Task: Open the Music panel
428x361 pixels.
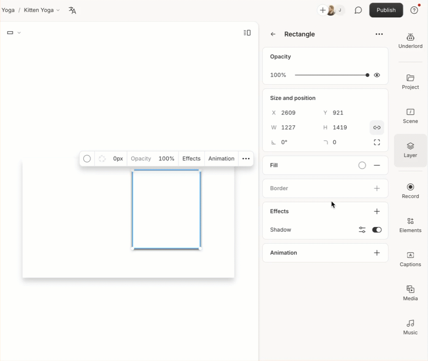Action: click(410, 327)
